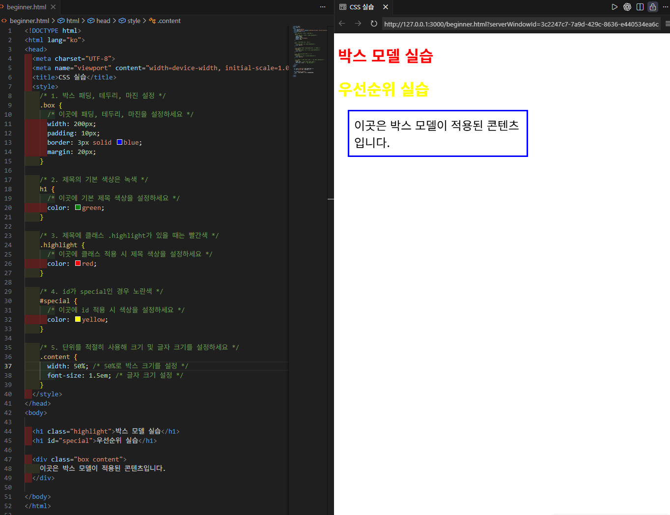The height and width of the screenshot is (515, 670).
Task: Open the green color swatch on line 20
Action: pyautogui.click(x=78, y=207)
